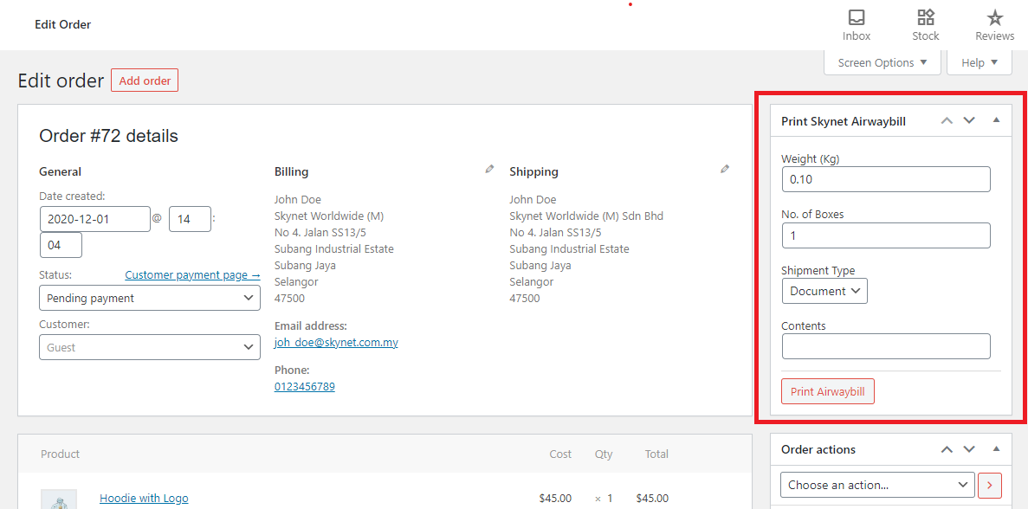
Task: Edit the shipping address with pencil icon
Action: pos(724,168)
